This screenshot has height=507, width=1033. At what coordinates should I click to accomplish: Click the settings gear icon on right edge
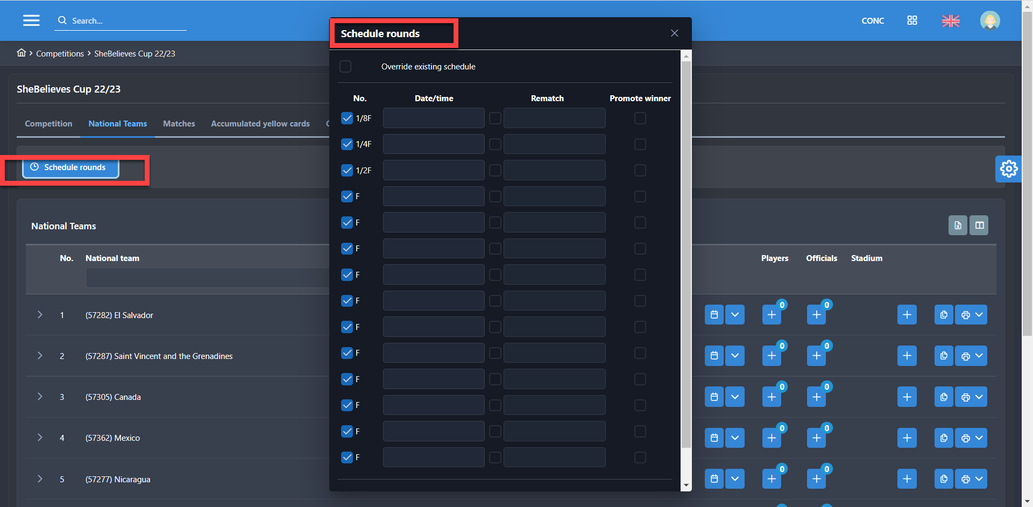(x=1008, y=169)
